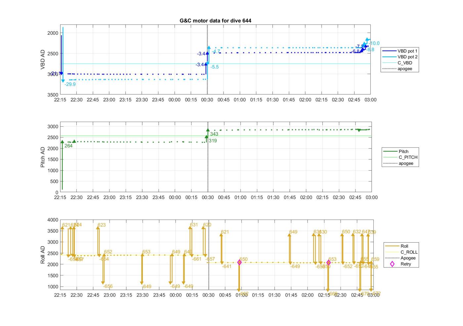Viewport: 463px width, 326px height.
Task: Select the 'VBD pot 1' legend entry
Action: (407, 51)
